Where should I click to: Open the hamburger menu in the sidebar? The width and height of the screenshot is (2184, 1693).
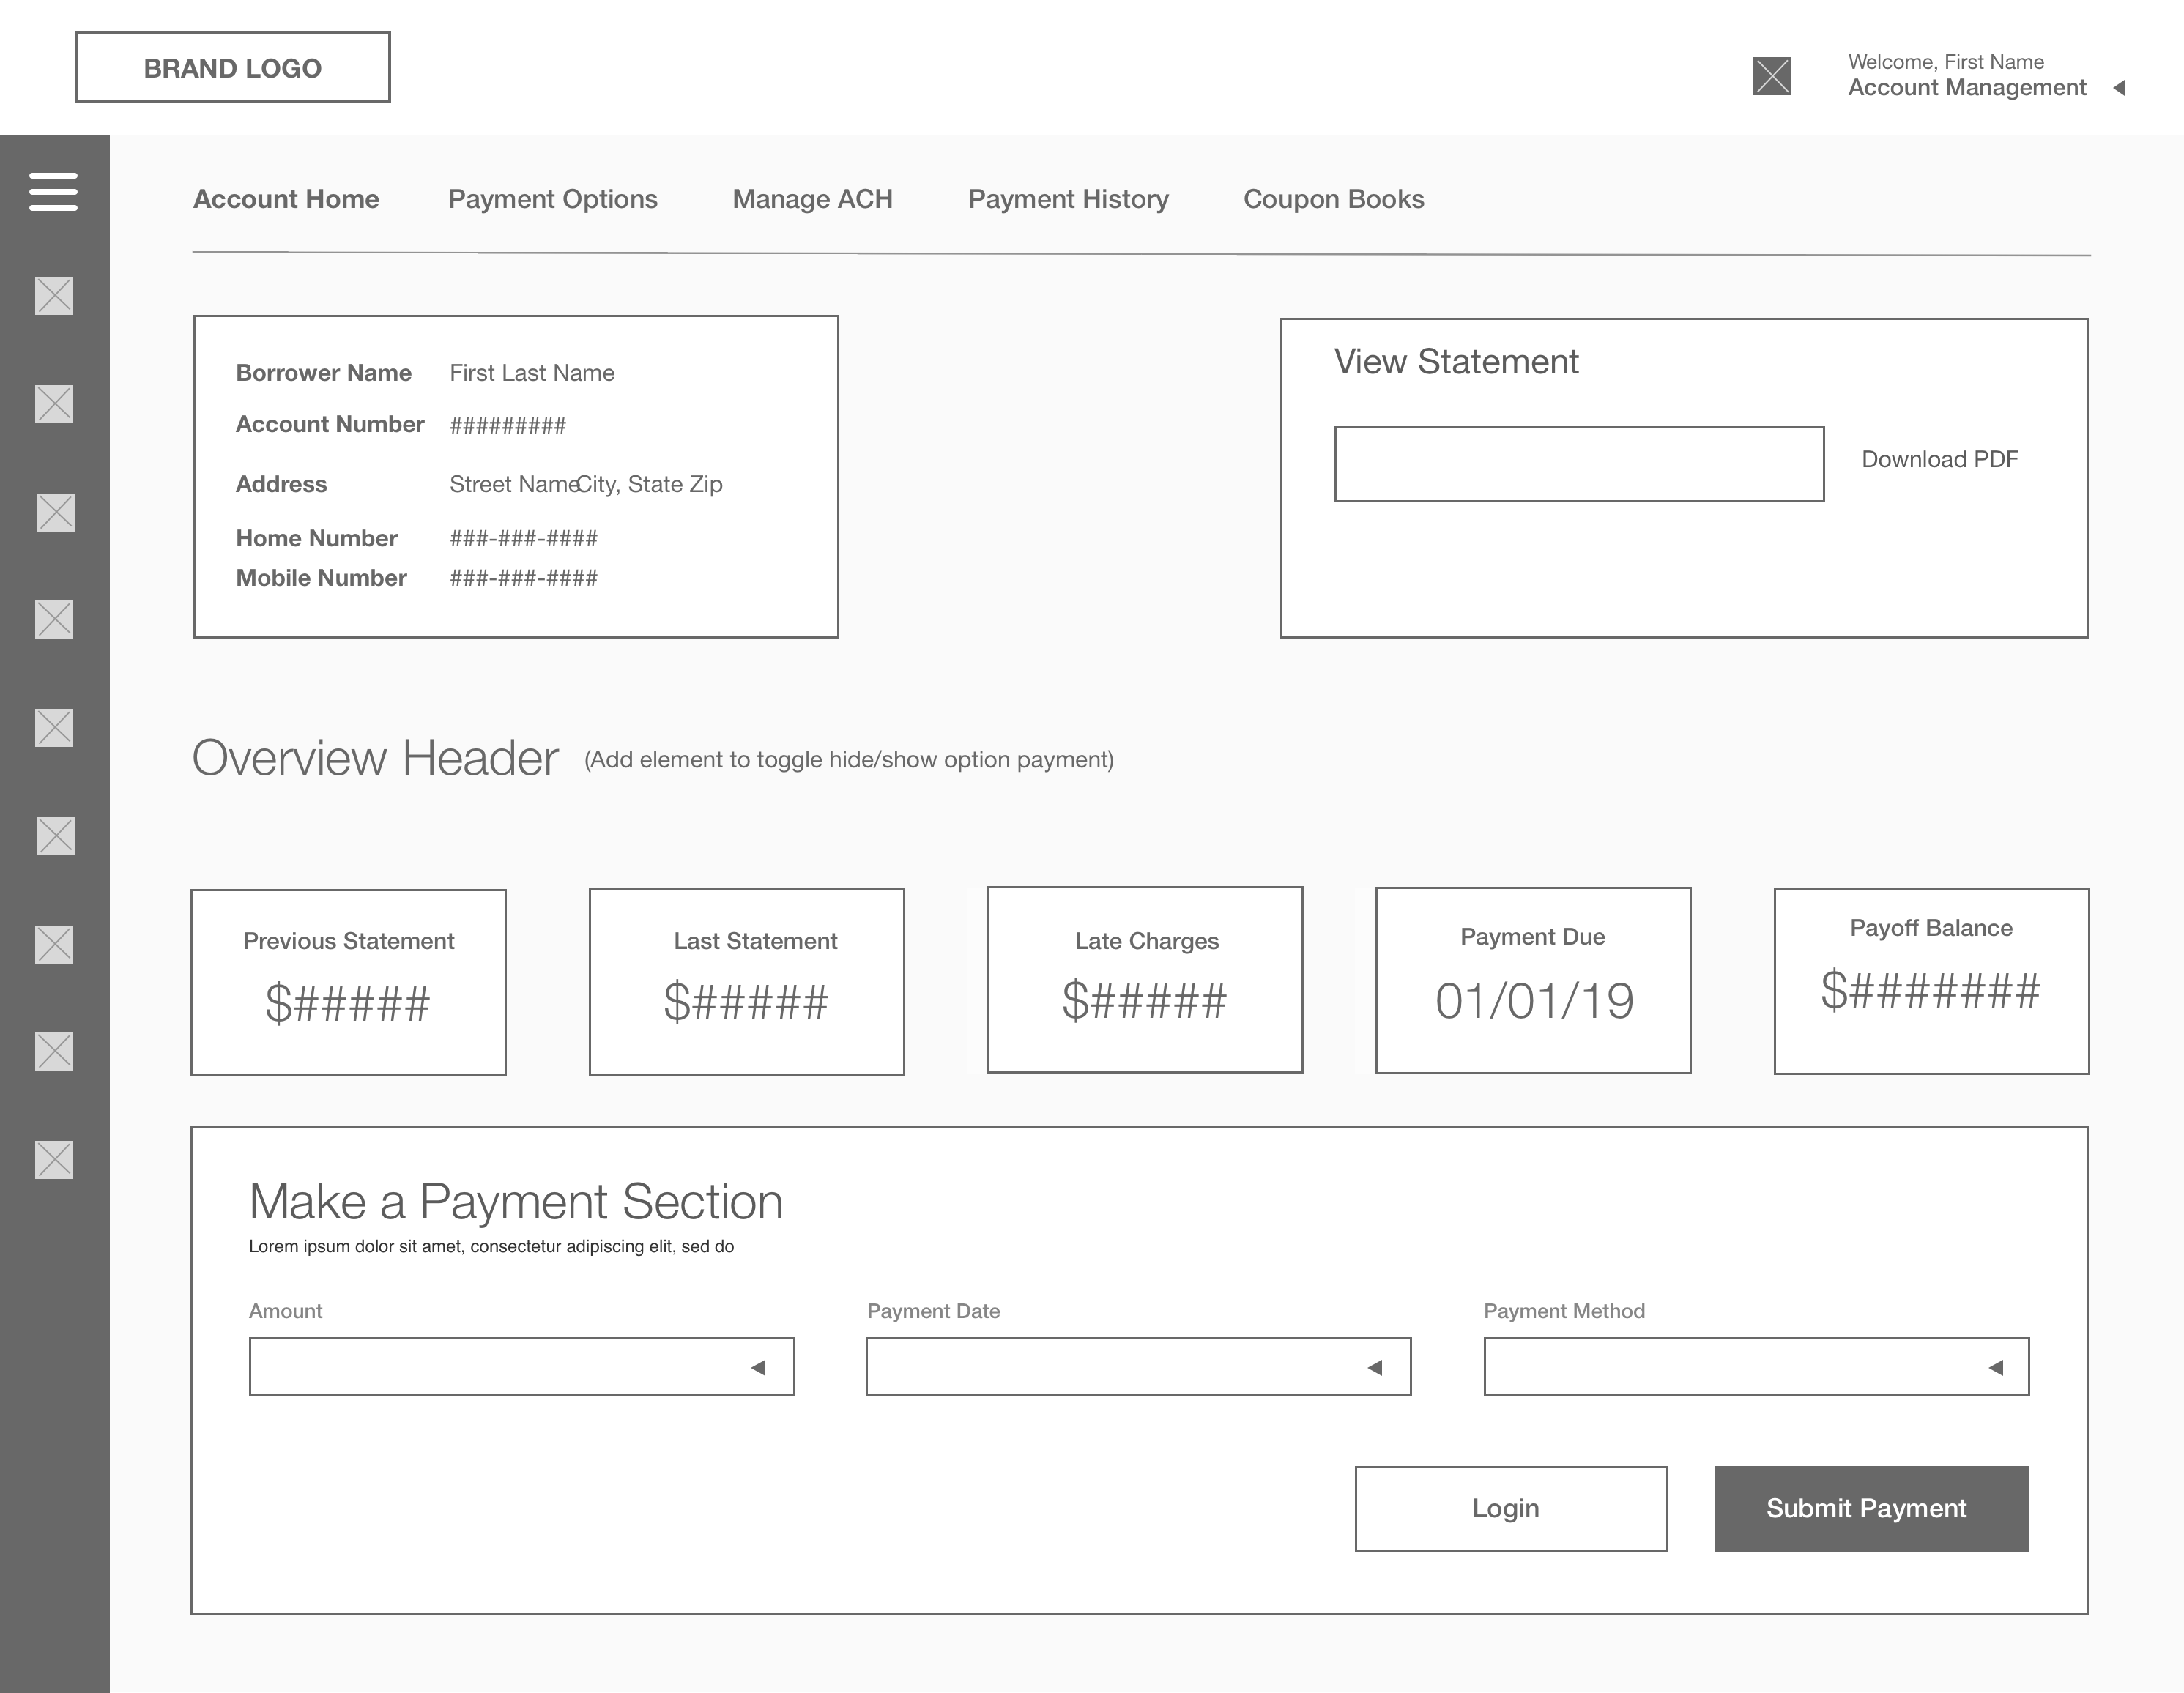tap(53, 191)
